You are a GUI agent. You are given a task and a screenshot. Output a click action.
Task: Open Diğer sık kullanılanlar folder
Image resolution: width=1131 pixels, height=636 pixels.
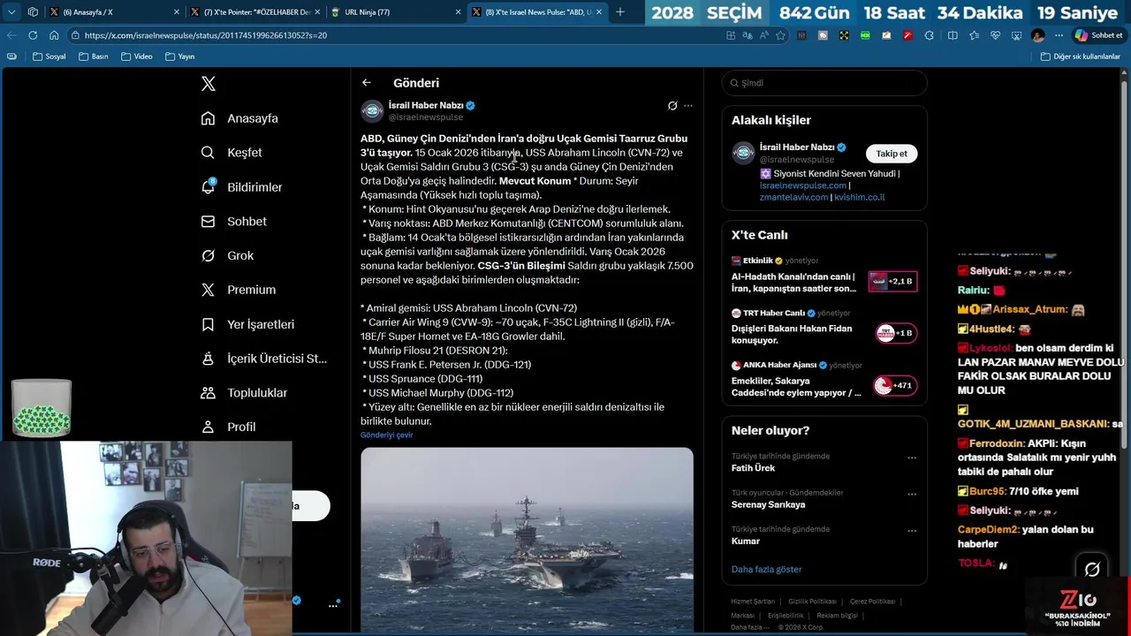click(x=1080, y=57)
